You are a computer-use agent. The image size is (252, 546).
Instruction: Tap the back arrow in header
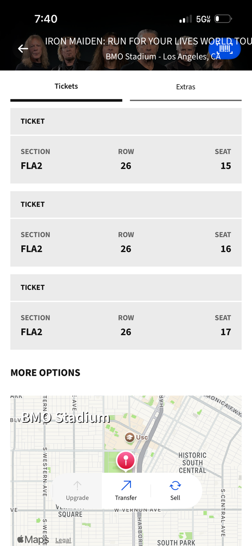pos(23,49)
